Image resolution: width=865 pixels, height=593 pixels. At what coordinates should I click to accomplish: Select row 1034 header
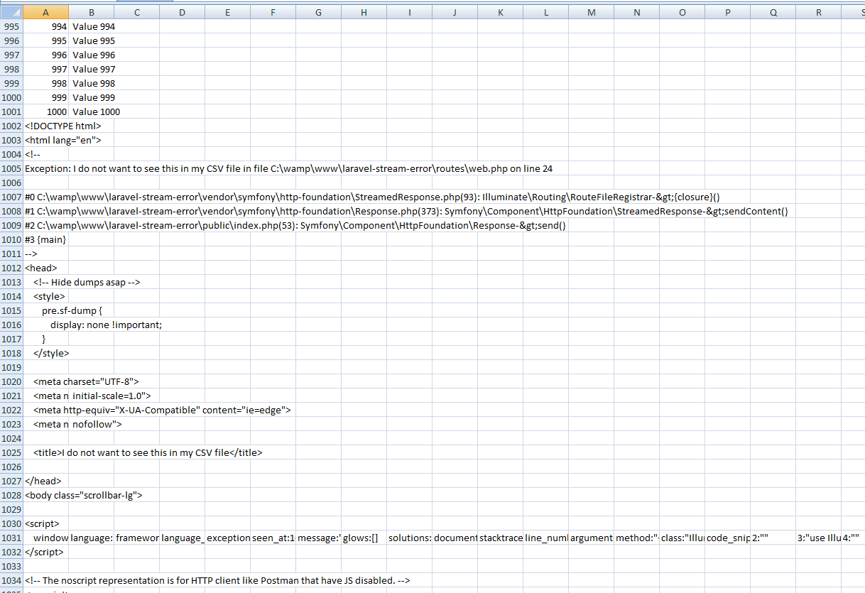pos(11,580)
